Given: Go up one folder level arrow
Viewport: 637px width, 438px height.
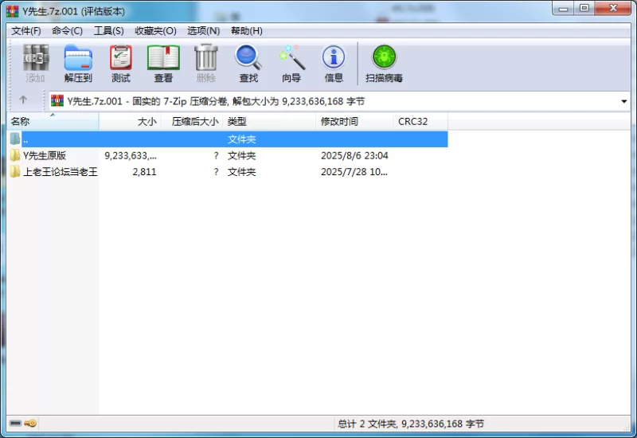Looking at the screenshot, I should (23, 100).
